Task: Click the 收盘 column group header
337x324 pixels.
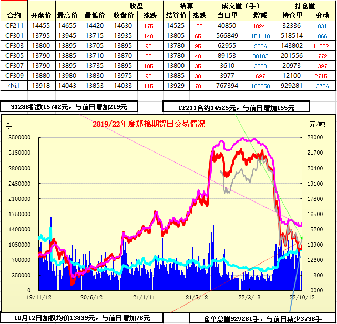Action: click(x=137, y=5)
